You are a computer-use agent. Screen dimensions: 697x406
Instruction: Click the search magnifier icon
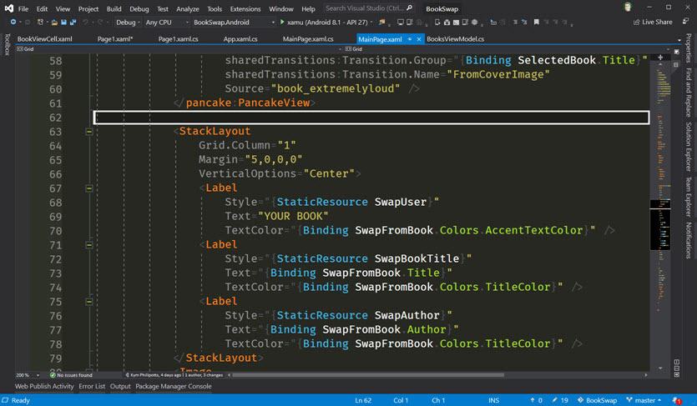click(409, 8)
